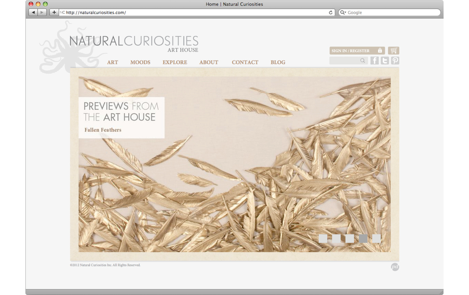Image resolution: width=469 pixels, height=295 pixels.
Task: Click the browser back arrow button
Action: pos(33,13)
